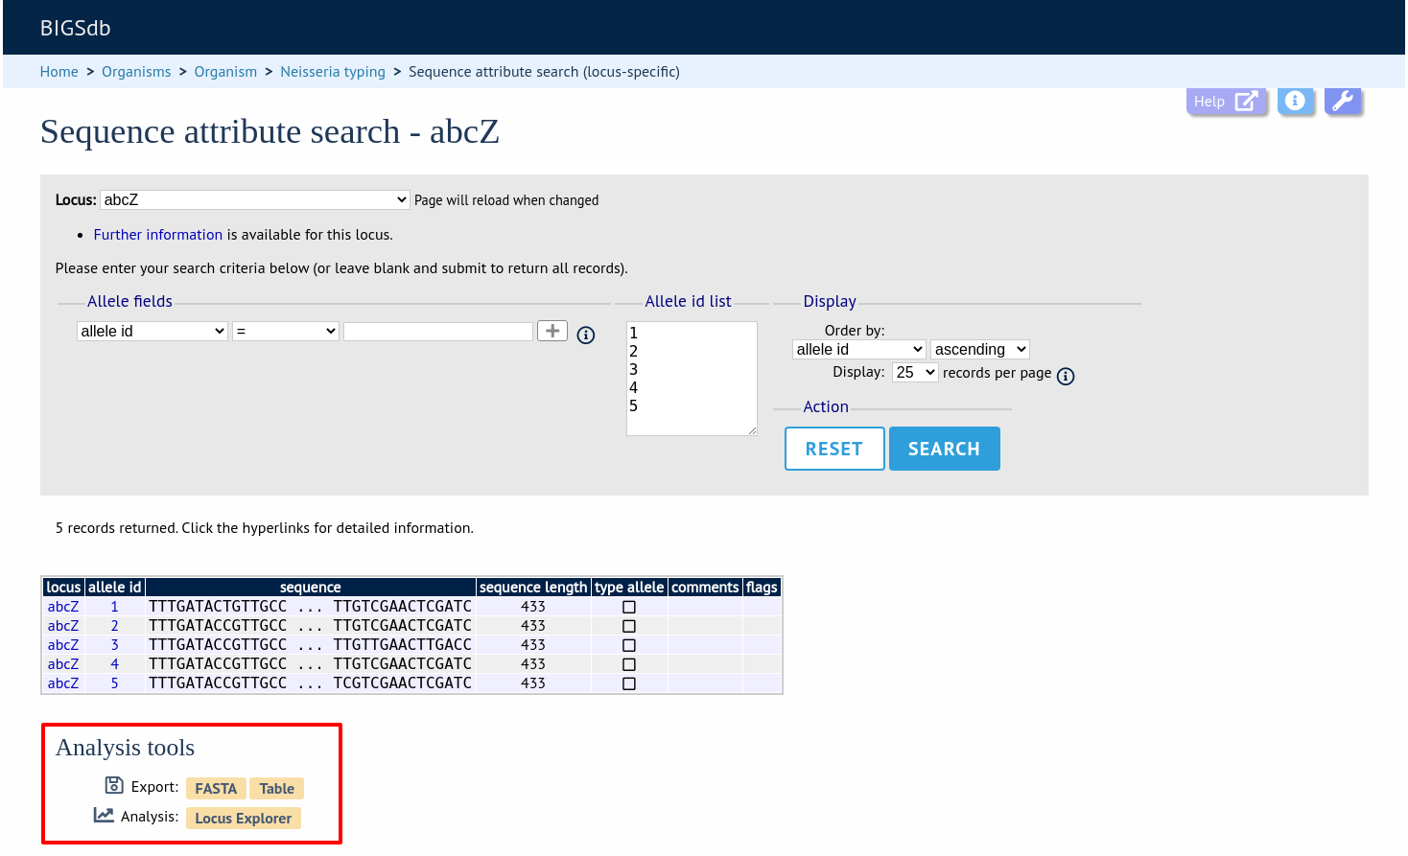This screenshot has height=856, width=1408.
Task: Open abcZ locus link in allele 4 row
Action: (x=63, y=664)
